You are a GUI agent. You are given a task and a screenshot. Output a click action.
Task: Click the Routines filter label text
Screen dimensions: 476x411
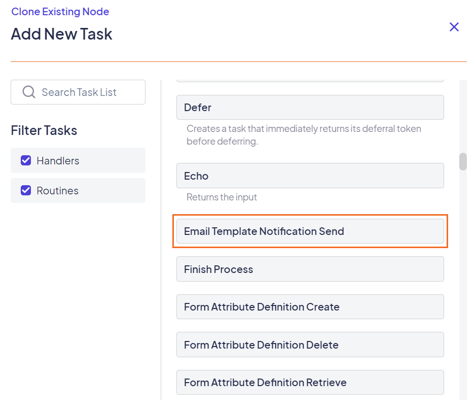(57, 191)
